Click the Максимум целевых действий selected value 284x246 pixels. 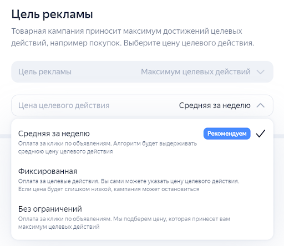pyautogui.click(x=196, y=72)
